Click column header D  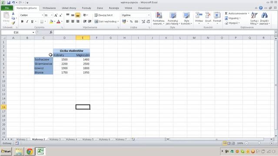coord(64,38)
